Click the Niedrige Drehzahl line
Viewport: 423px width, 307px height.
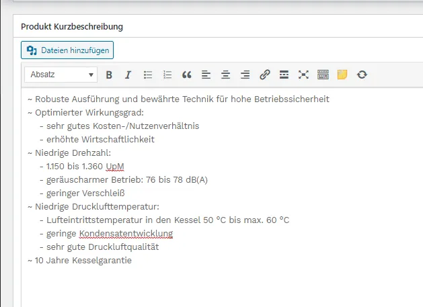click(69, 153)
